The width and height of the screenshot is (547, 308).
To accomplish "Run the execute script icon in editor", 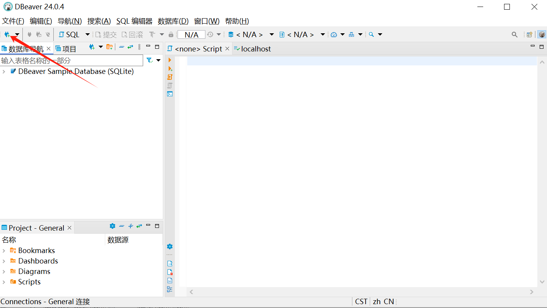I will [170, 77].
